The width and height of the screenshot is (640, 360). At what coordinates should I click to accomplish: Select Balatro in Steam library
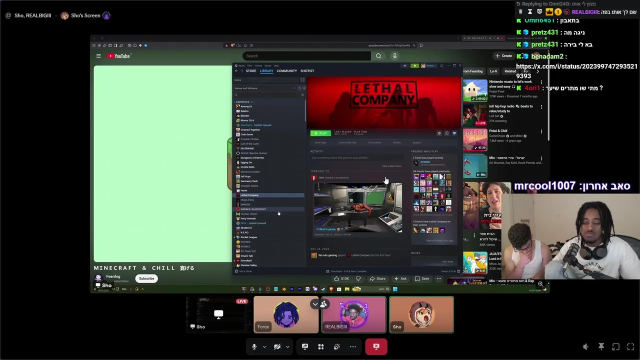coord(244,111)
